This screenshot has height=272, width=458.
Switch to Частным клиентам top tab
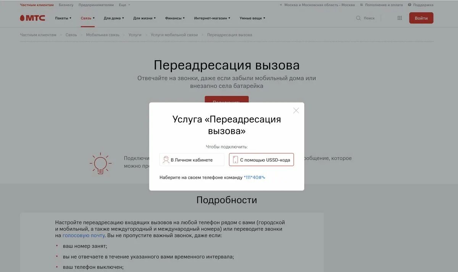pyautogui.click(x=37, y=5)
